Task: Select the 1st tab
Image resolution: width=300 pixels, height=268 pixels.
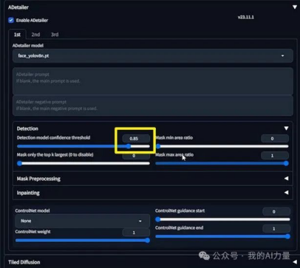Action: coord(17,35)
